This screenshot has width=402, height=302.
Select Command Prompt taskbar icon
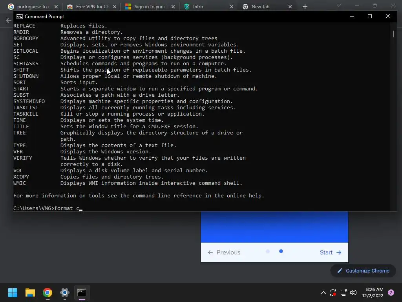pyautogui.click(x=82, y=293)
